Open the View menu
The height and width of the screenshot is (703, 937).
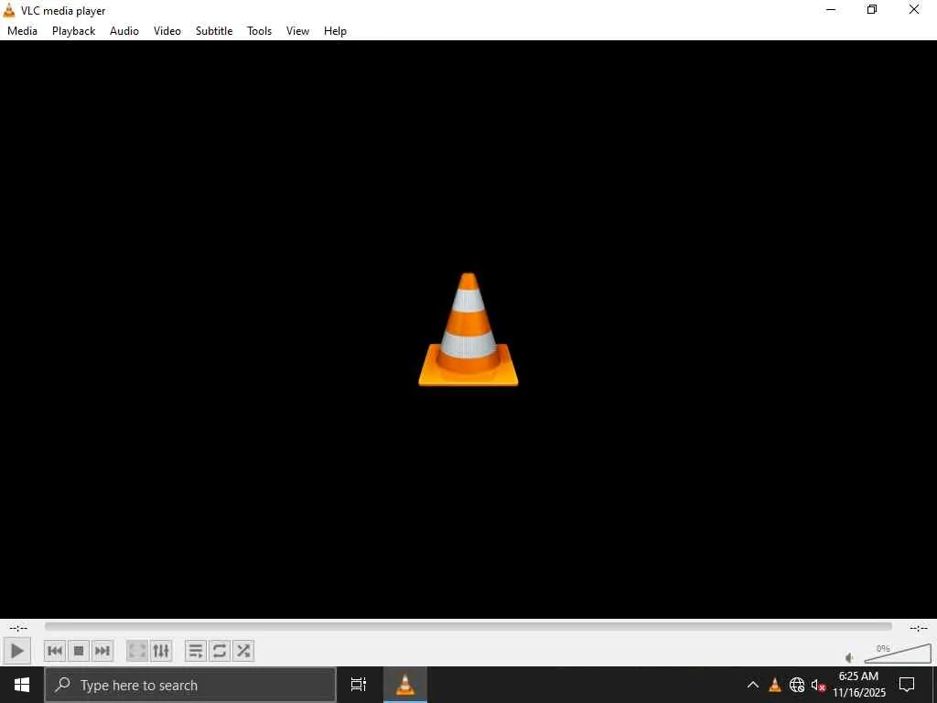pyautogui.click(x=297, y=31)
